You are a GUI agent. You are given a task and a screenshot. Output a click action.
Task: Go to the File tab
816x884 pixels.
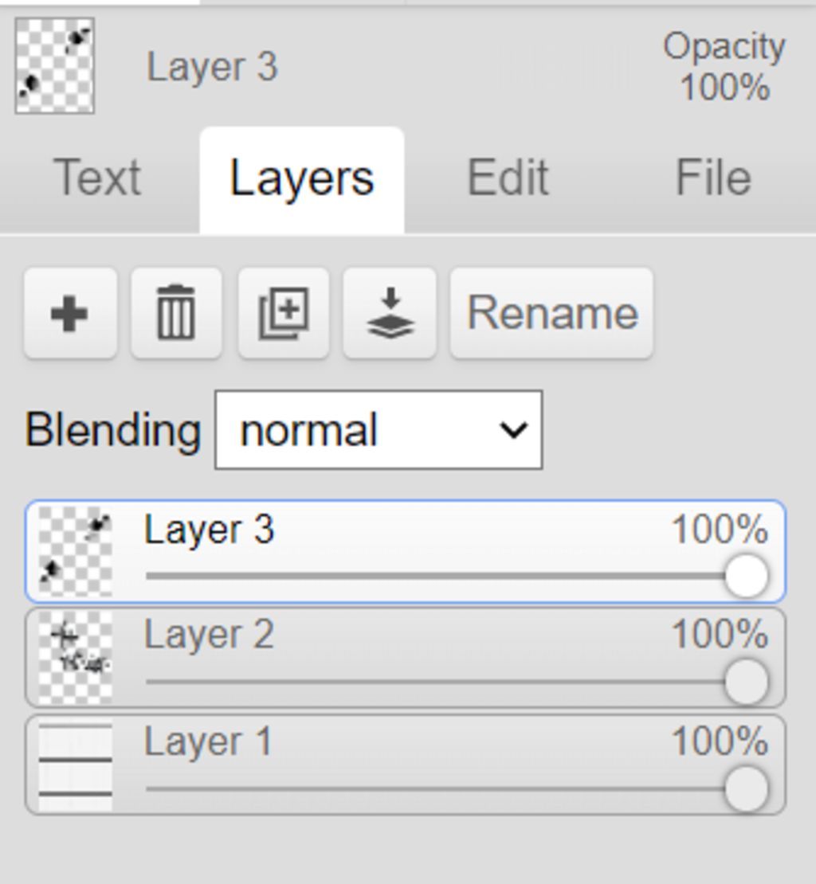pyautogui.click(x=713, y=178)
